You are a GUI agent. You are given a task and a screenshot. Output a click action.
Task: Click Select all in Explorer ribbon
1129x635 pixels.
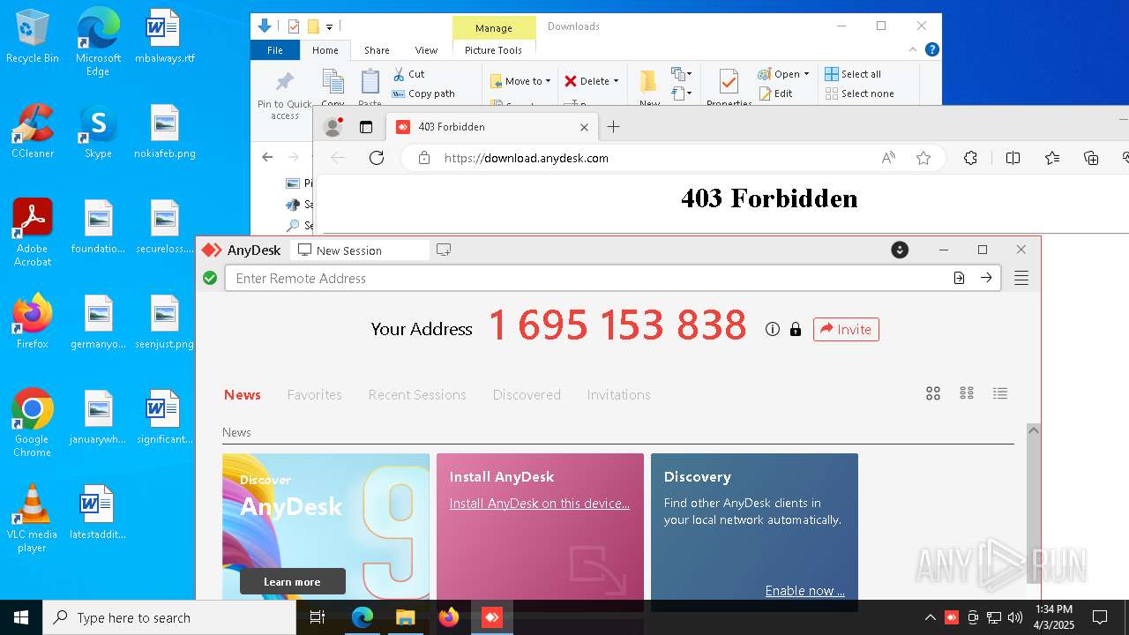pos(853,74)
